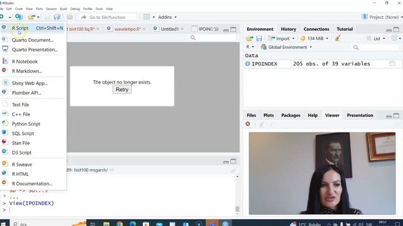The height and width of the screenshot is (226, 403).
Task: Open the 134 MiB memory usage dropdown
Action: tap(314, 38)
